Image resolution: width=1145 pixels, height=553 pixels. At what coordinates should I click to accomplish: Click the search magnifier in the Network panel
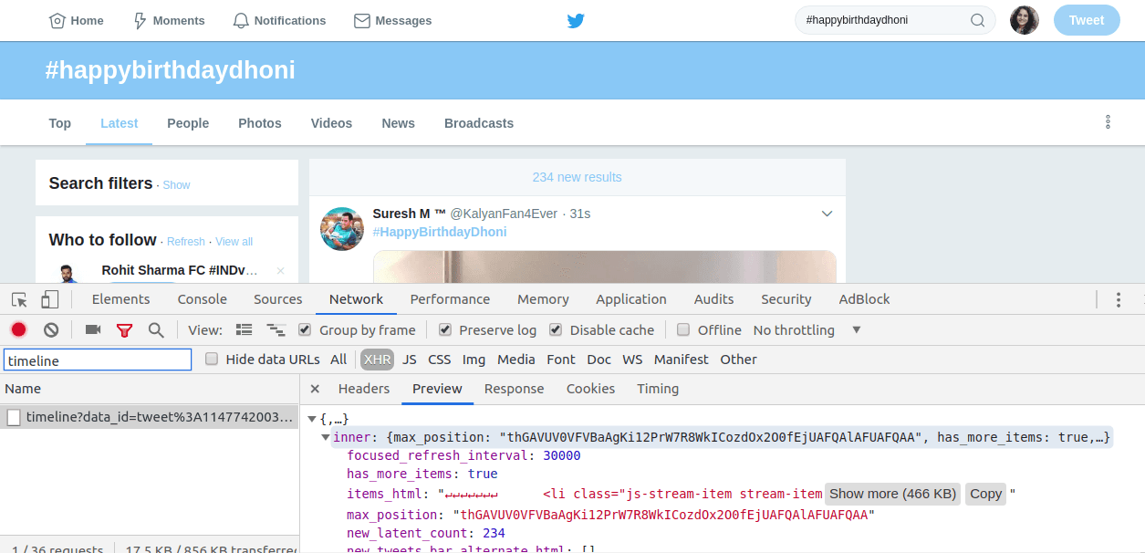(x=155, y=330)
